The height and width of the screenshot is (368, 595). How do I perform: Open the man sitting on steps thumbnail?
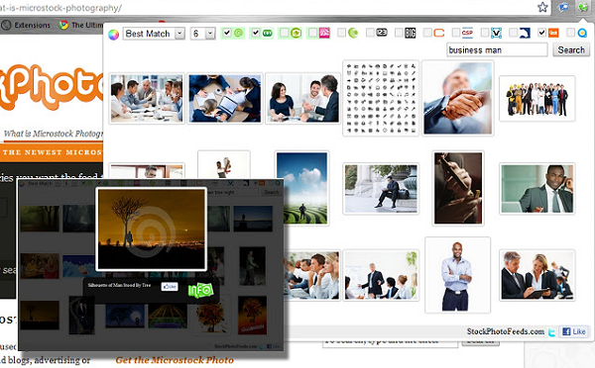coord(381,189)
